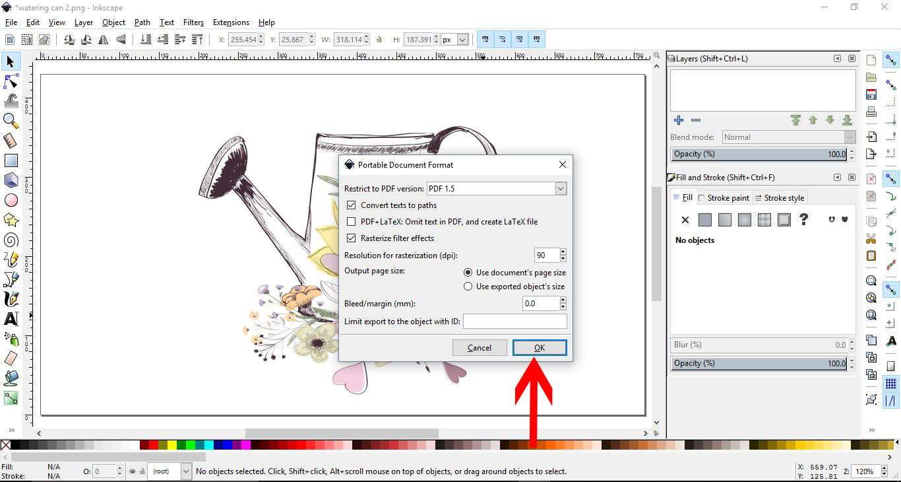Open the layer dropdown showing root

point(186,471)
